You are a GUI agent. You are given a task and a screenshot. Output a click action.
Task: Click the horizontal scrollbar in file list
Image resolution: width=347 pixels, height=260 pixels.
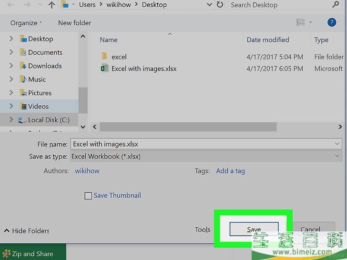(x=188, y=127)
